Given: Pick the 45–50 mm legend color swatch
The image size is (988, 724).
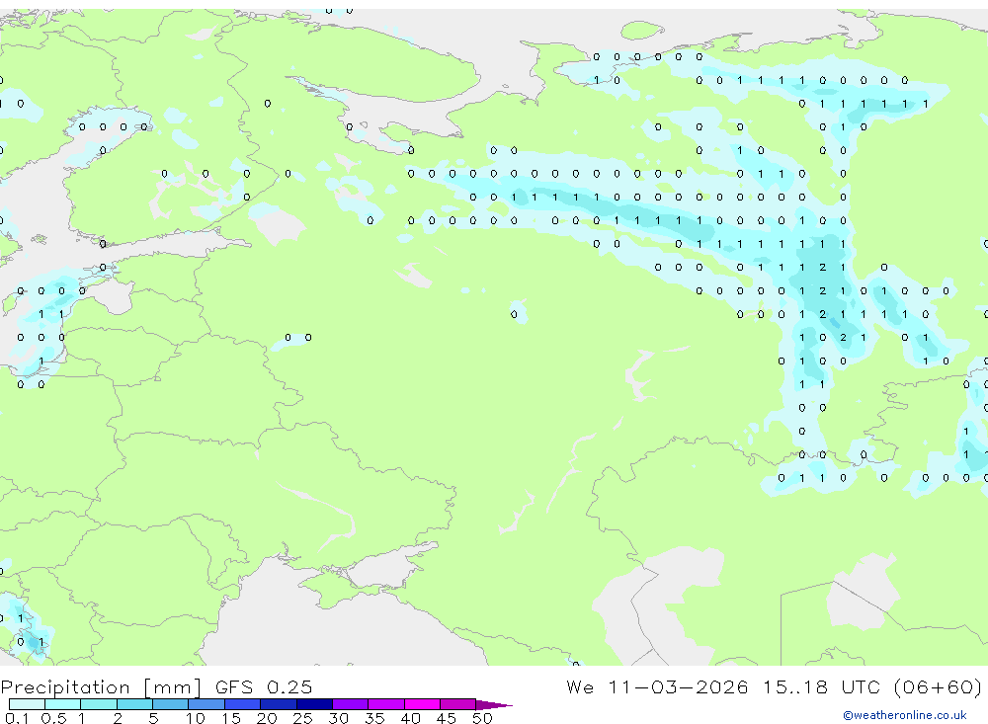Looking at the screenshot, I should coord(458,704).
